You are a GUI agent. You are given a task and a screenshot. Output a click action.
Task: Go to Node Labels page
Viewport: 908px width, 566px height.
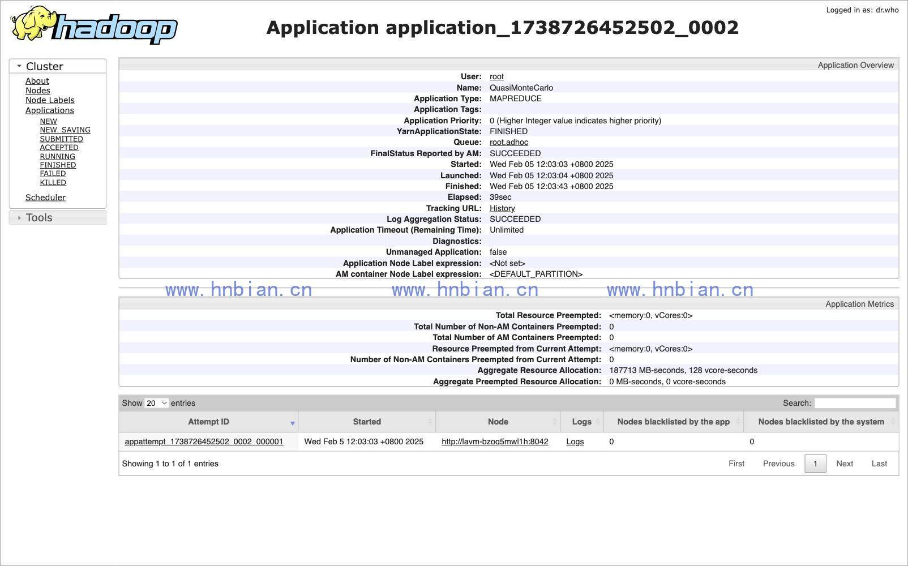[50, 100]
